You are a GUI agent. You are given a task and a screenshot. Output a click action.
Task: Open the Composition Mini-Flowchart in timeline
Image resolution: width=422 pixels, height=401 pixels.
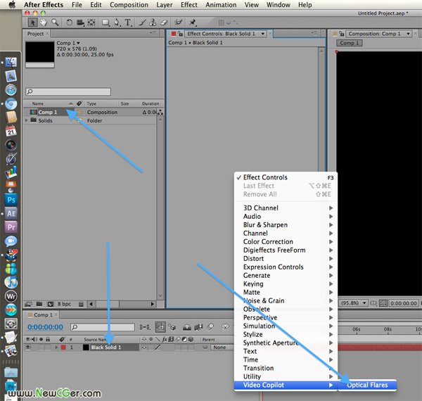point(145,327)
